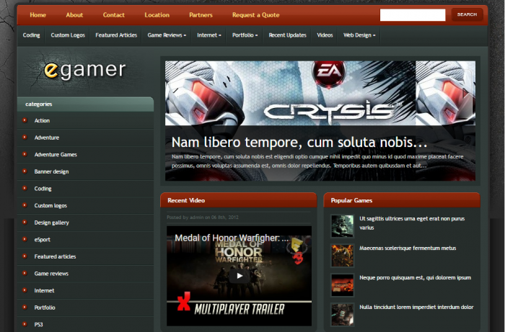505x332 pixels.
Task: Click the bullet icon beside Portfolio category
Action: point(25,308)
